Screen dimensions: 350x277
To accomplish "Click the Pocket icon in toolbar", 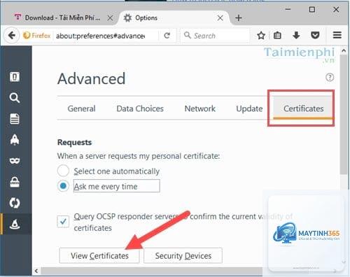I will click(x=315, y=36).
